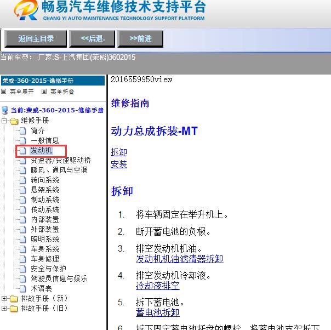Expand the 排故手册（新） folder

[x=4, y=299]
